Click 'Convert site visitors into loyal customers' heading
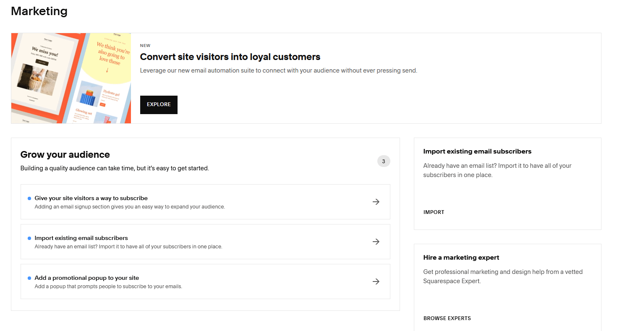Viewport: 617px width, 331px height. (230, 57)
